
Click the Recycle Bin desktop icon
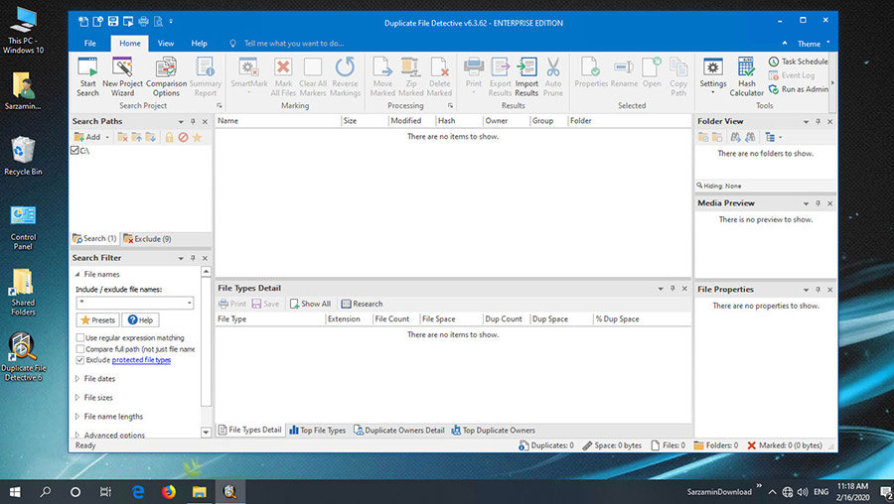(23, 156)
